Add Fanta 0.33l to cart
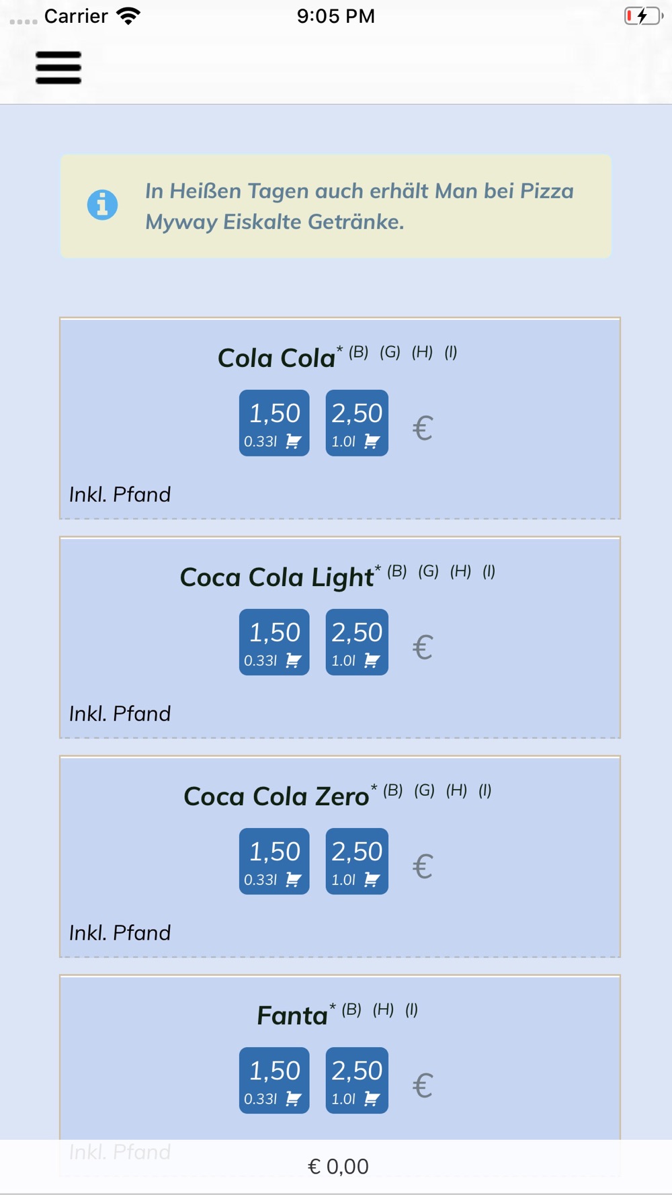This screenshot has width=672, height=1195. [x=274, y=1080]
